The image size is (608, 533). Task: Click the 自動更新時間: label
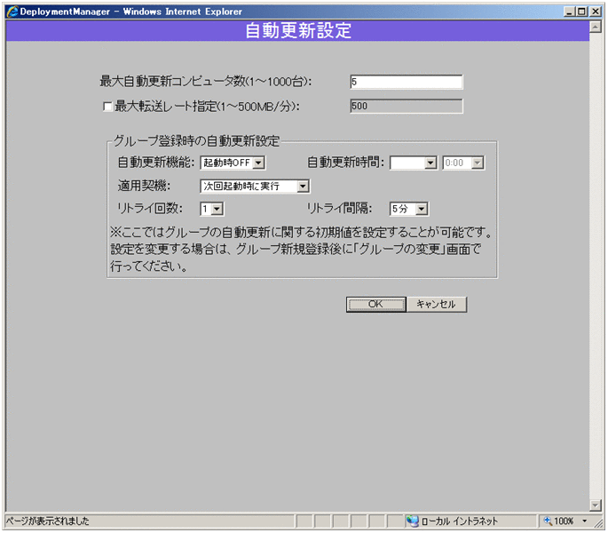tap(345, 163)
